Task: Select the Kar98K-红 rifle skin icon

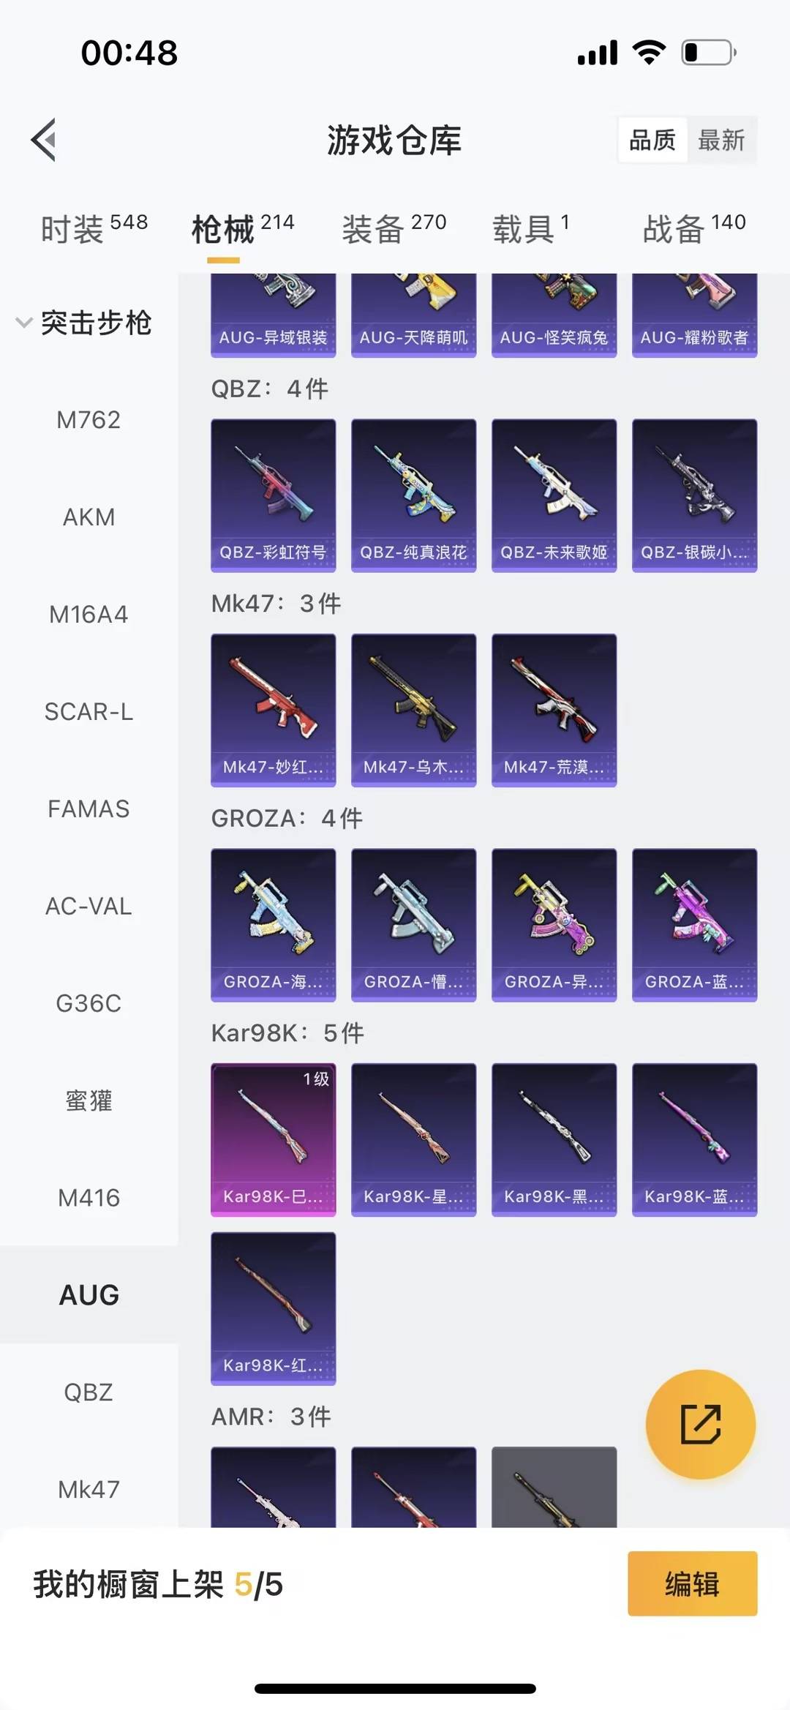Action: tap(273, 1308)
